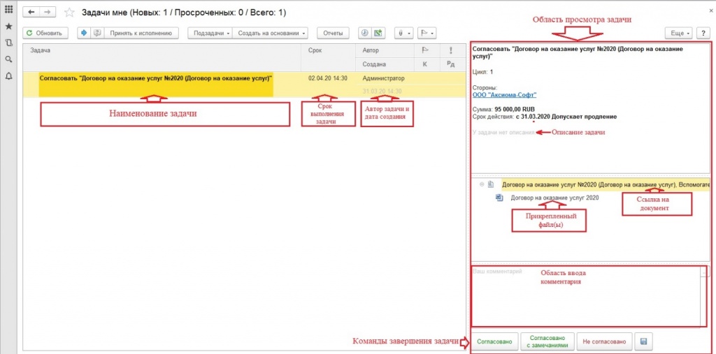Click the blue redirect arrow icon
This screenshot has height=354, width=716.
point(83,33)
